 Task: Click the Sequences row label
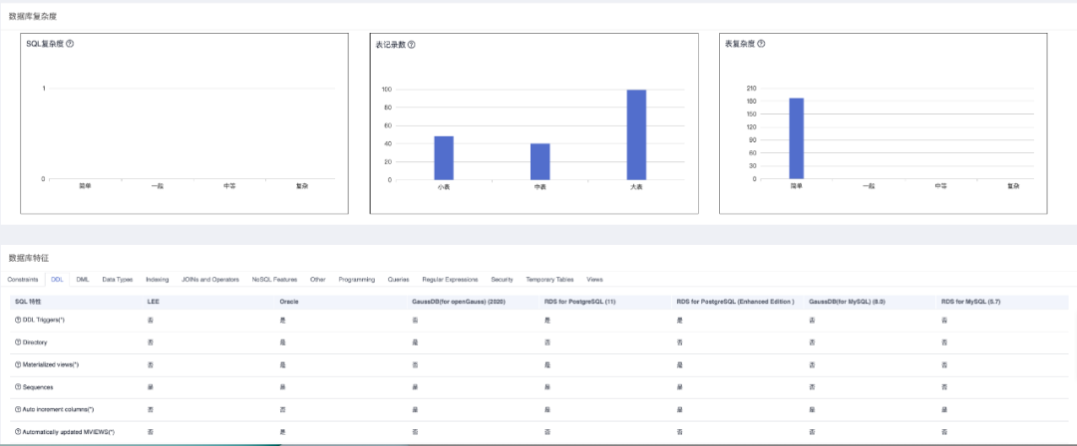(38, 387)
